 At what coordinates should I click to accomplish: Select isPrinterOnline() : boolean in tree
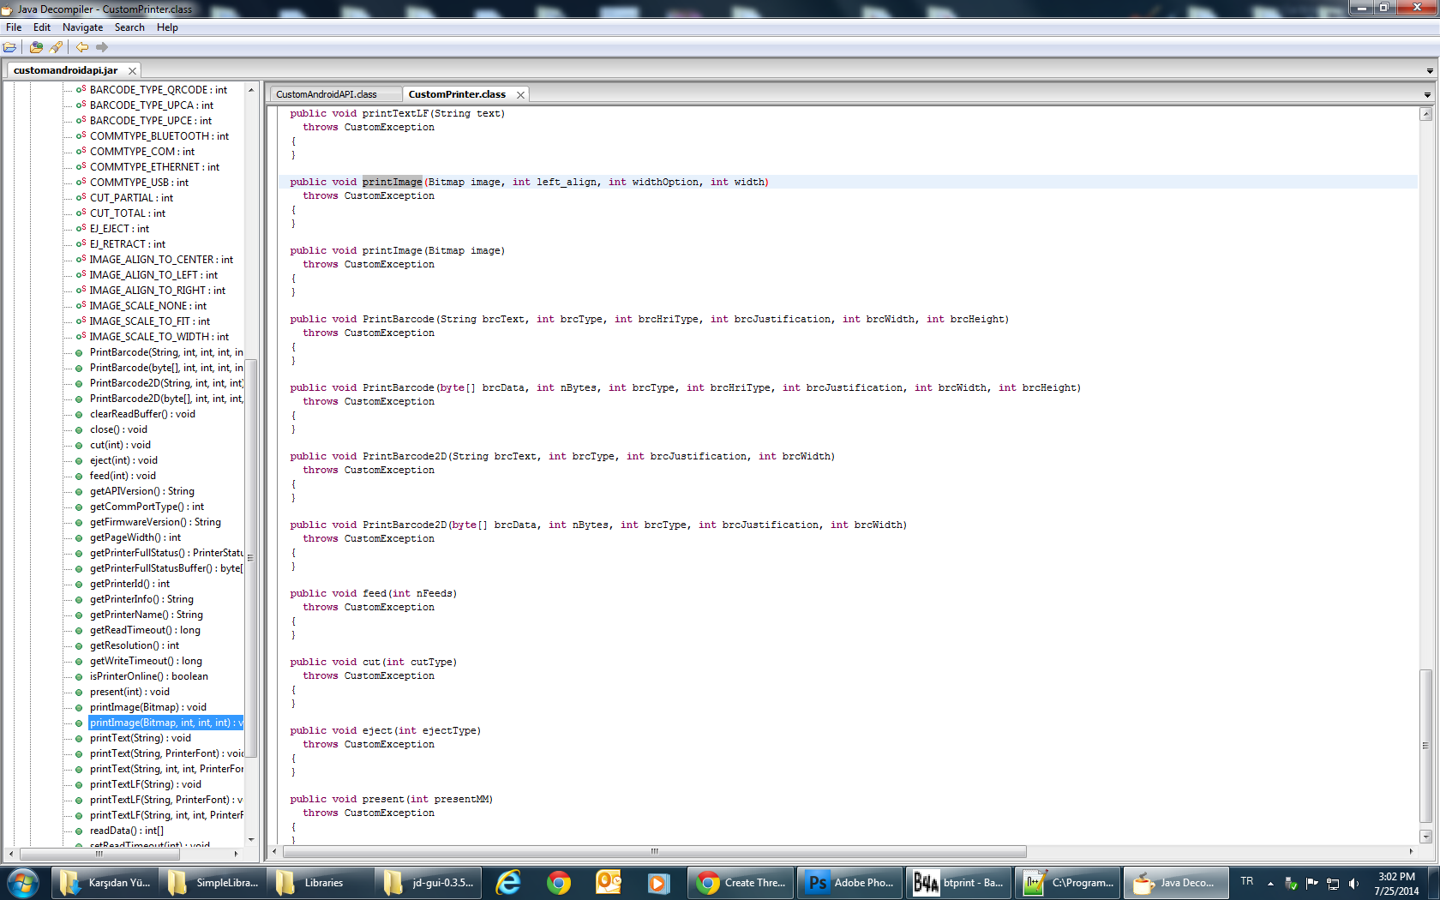pos(149,676)
